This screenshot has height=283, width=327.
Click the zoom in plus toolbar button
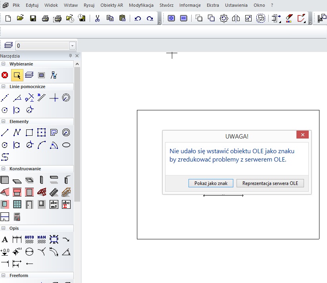point(171,18)
